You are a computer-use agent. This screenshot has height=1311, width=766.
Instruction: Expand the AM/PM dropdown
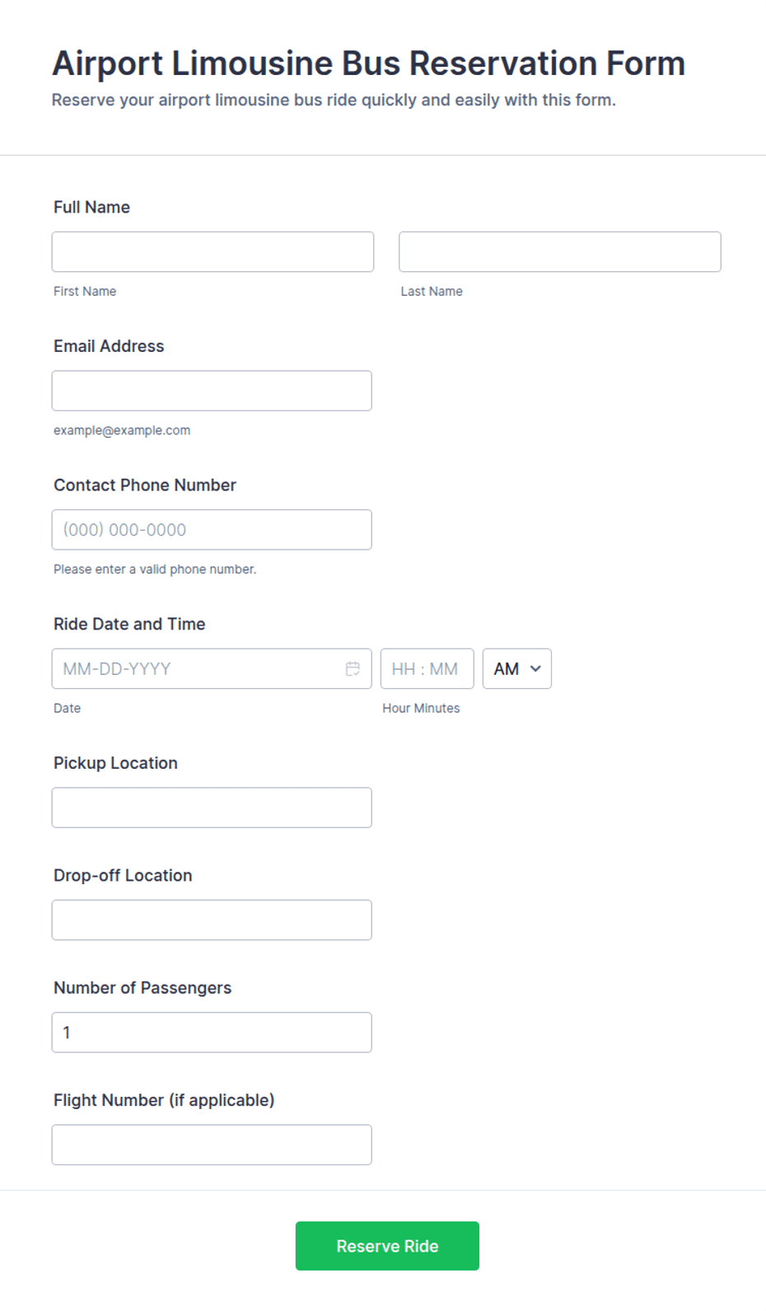coord(516,669)
